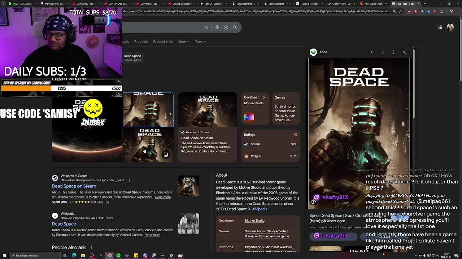
Task: Click Read more under the Steam result
Action: (x=163, y=197)
